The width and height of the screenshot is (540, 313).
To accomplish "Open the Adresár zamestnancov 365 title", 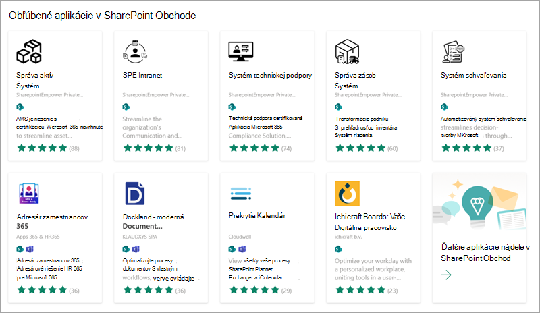I will click(x=52, y=221).
